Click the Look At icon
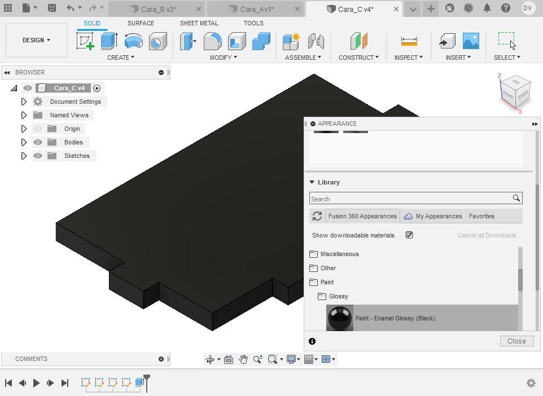 (x=229, y=359)
